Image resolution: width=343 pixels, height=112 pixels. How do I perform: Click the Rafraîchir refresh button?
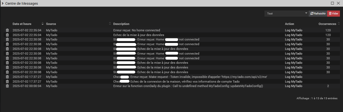[318, 13]
